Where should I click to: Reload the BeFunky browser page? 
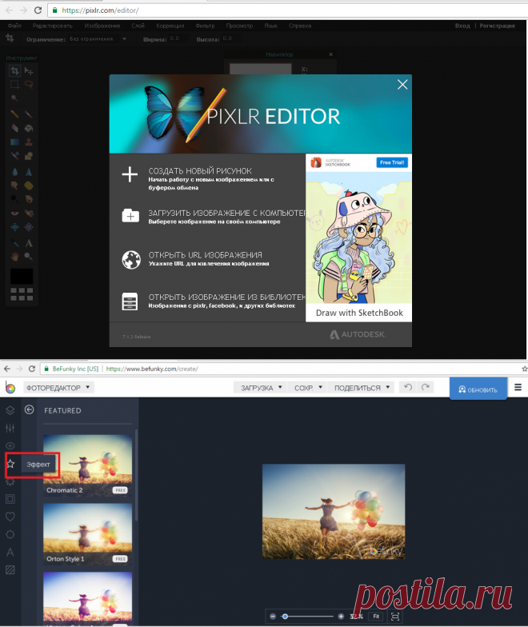32,369
